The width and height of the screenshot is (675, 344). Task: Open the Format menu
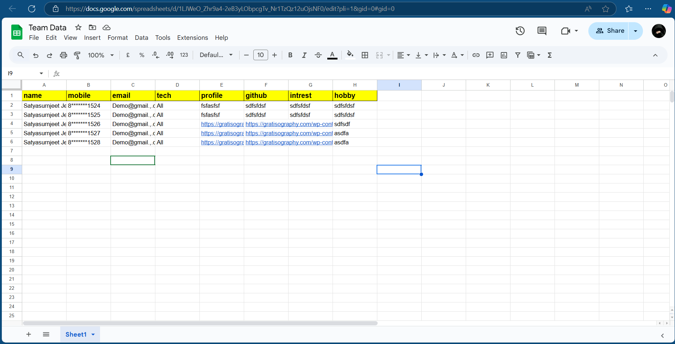pos(118,38)
